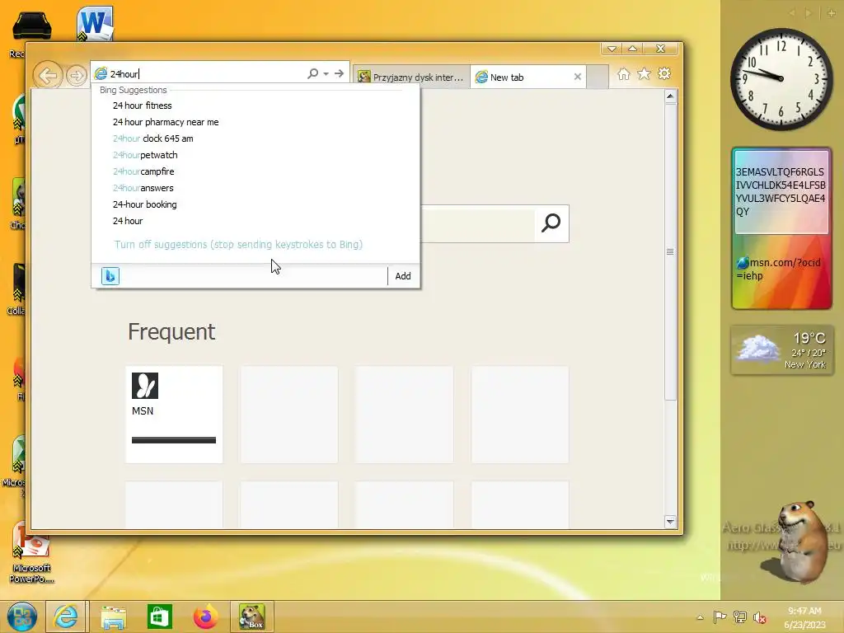Open the Tools gear icon

pyautogui.click(x=664, y=73)
